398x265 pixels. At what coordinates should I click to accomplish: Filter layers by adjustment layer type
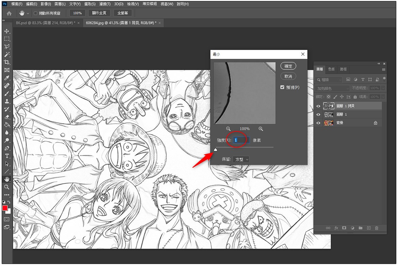[x=355, y=79]
